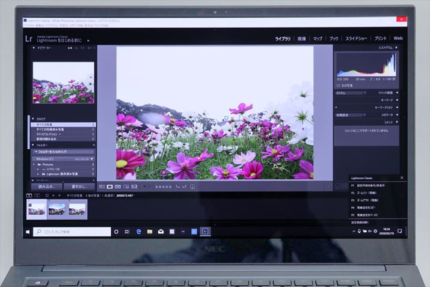Collapse the ヒストグラム panel

pos(396,48)
